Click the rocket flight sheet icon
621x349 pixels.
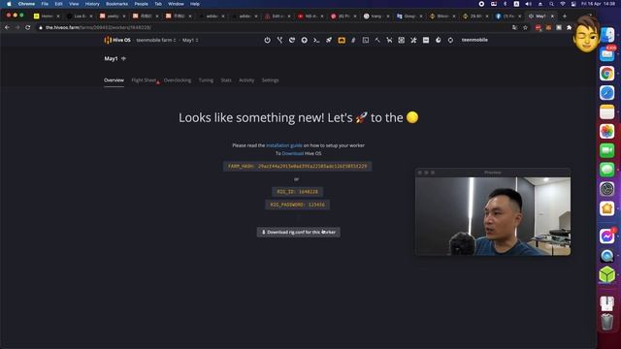pos(329,40)
